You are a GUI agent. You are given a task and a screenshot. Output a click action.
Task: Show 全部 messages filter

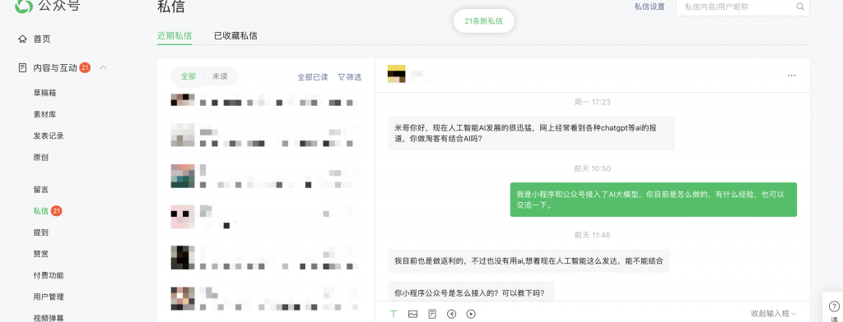tap(189, 76)
